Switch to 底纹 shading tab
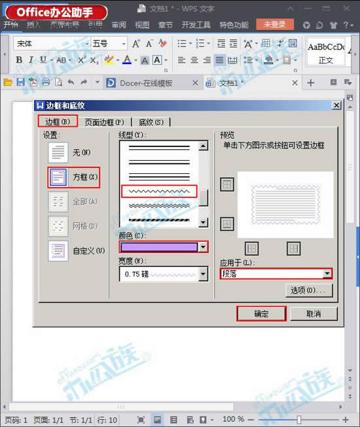 click(x=151, y=122)
